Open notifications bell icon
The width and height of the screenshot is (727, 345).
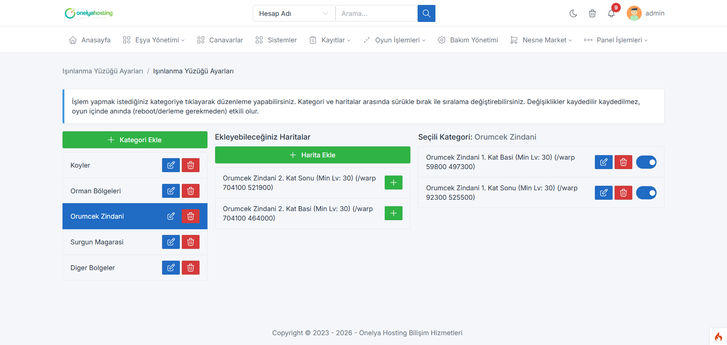611,13
